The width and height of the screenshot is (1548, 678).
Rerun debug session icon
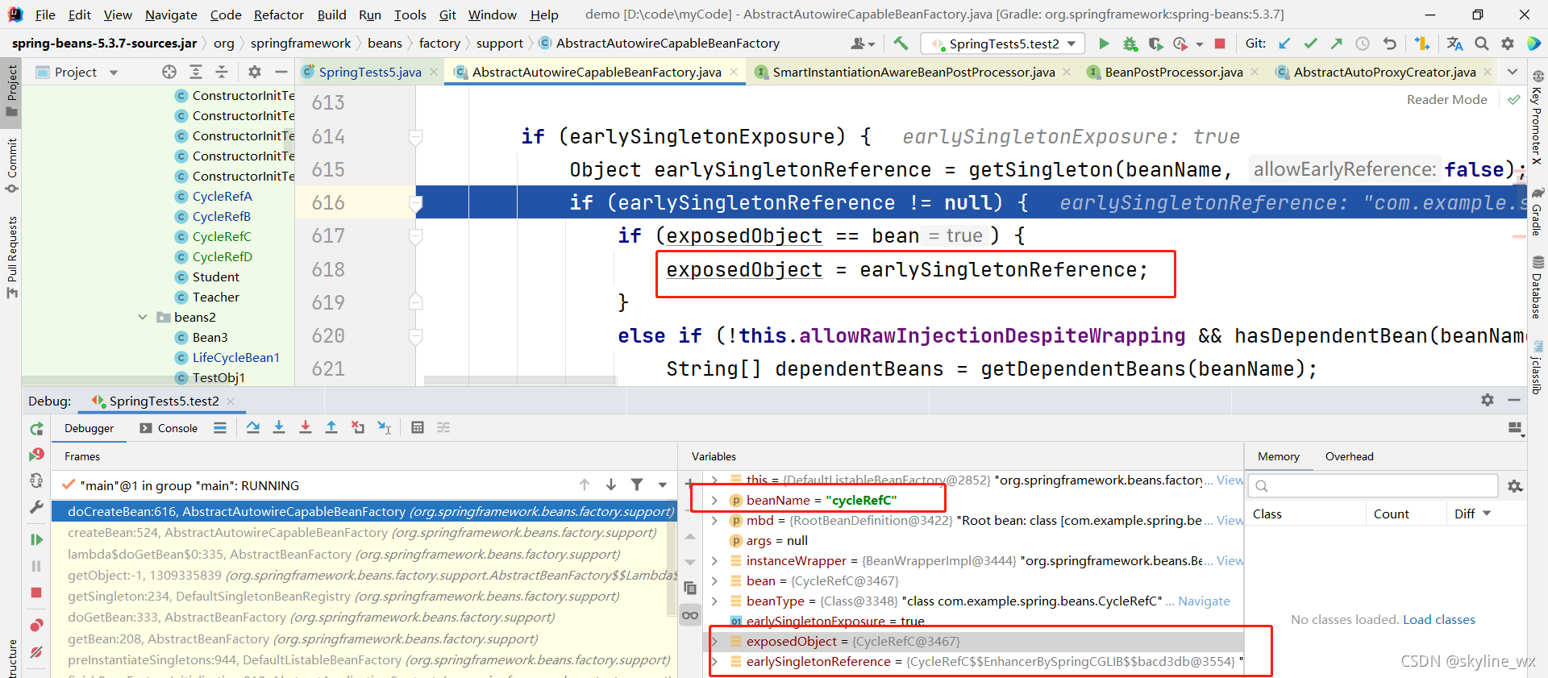(x=36, y=429)
